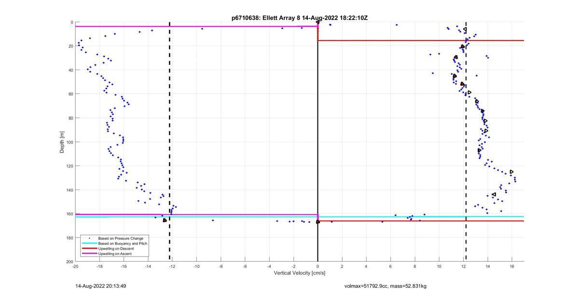Select the 'Depth [m]' y-axis label
Viewport: 579px width, 294px height.
[62, 142]
